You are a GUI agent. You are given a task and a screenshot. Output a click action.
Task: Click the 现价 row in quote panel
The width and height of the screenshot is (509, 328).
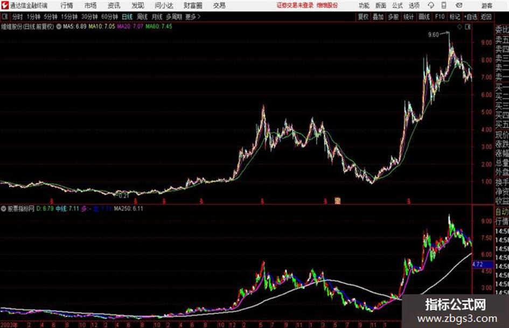(502, 135)
